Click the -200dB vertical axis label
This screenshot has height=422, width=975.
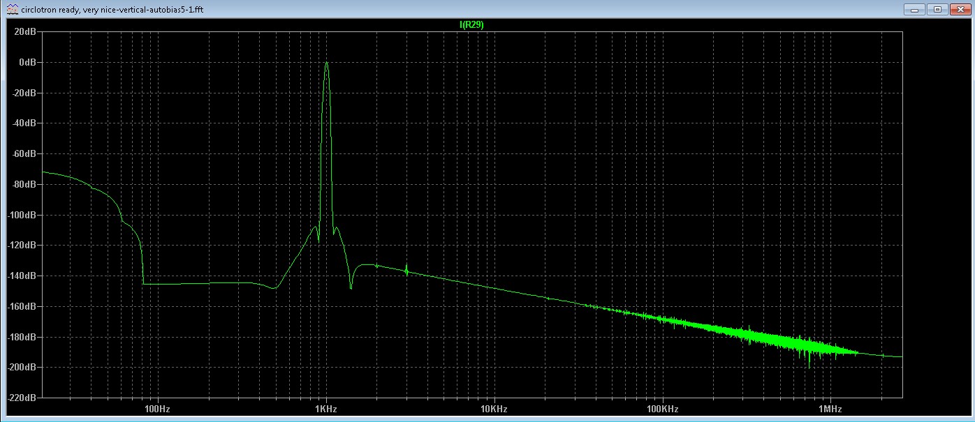21,368
